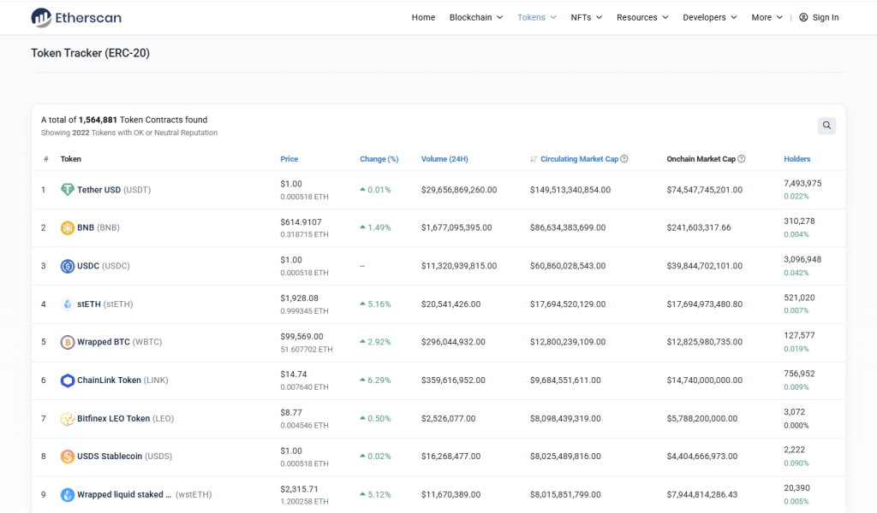Click USDS volume $16,268,477.00

pos(450,457)
